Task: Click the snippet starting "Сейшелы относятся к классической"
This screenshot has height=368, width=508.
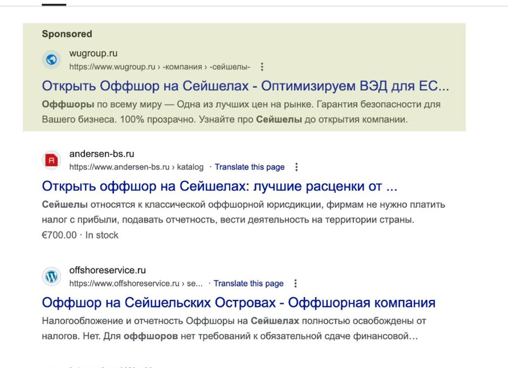Action: point(244,212)
